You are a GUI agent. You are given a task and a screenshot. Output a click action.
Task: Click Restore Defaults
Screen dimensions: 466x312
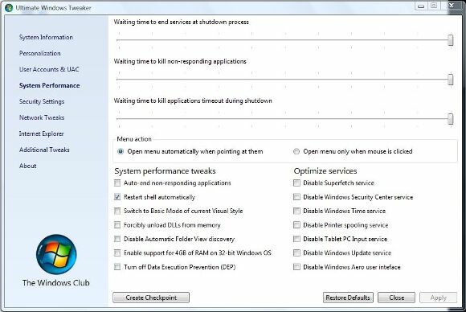(348, 298)
